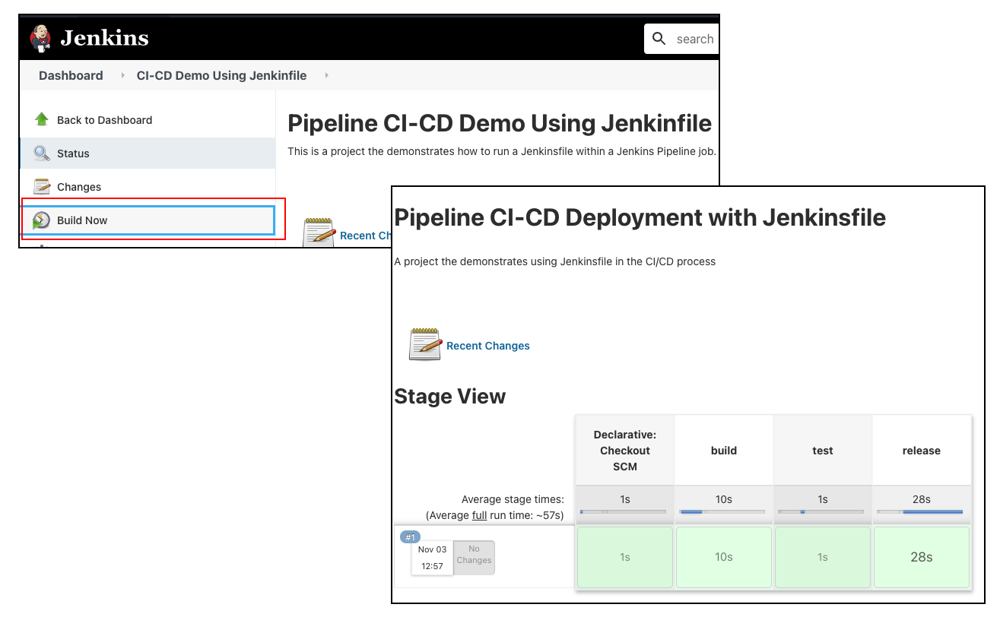Click the Changes notepad icon in sidebar

click(x=42, y=187)
